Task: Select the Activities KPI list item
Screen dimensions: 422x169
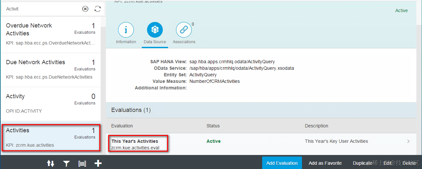Action: (x=51, y=138)
